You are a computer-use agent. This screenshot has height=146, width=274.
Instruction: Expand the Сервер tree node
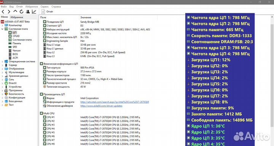[2, 65]
